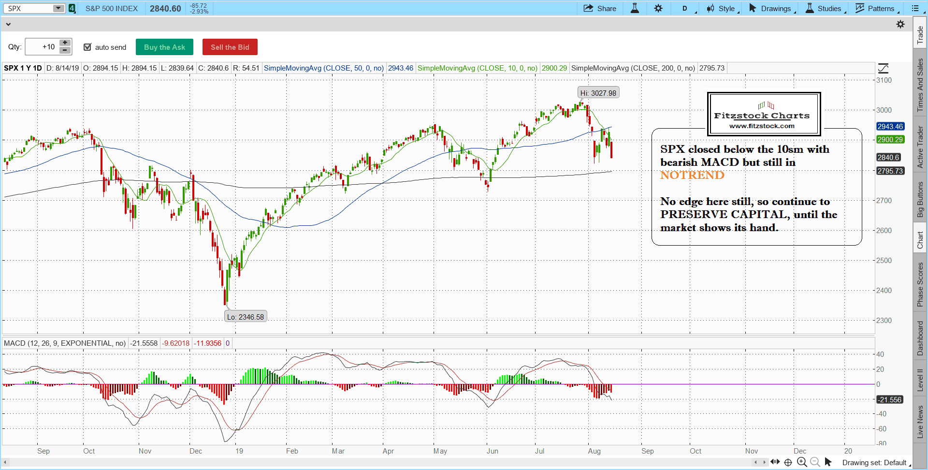This screenshot has height=470, width=928.
Task: Click the trendline icon above price axis
Action: 883,68
